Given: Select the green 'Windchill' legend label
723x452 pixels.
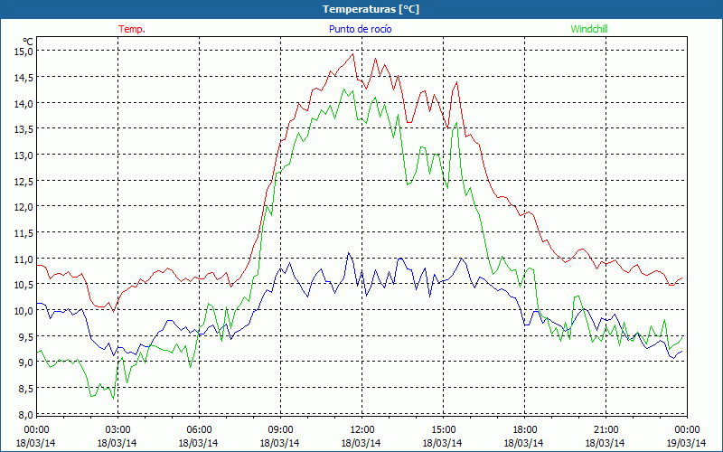Looking at the screenshot, I should (589, 29).
